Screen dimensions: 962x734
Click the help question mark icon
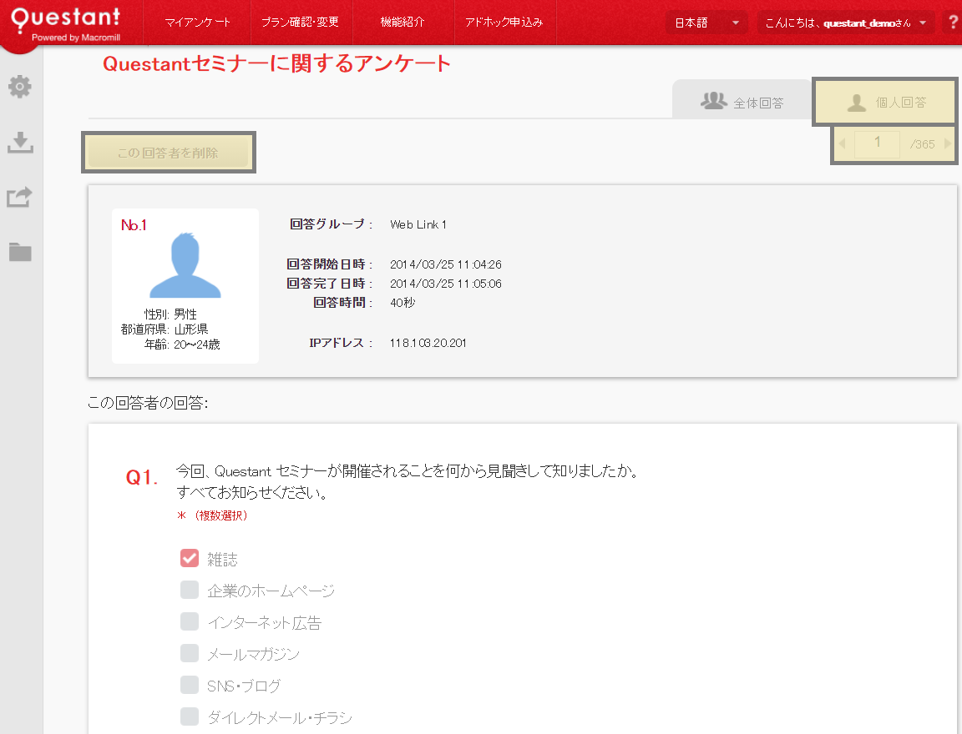[953, 22]
